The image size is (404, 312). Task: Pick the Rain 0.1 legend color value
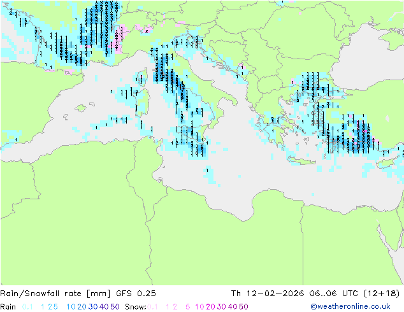(x=27, y=307)
